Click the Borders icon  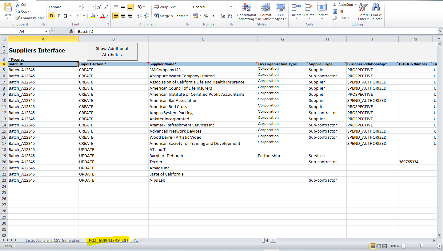tap(79, 16)
